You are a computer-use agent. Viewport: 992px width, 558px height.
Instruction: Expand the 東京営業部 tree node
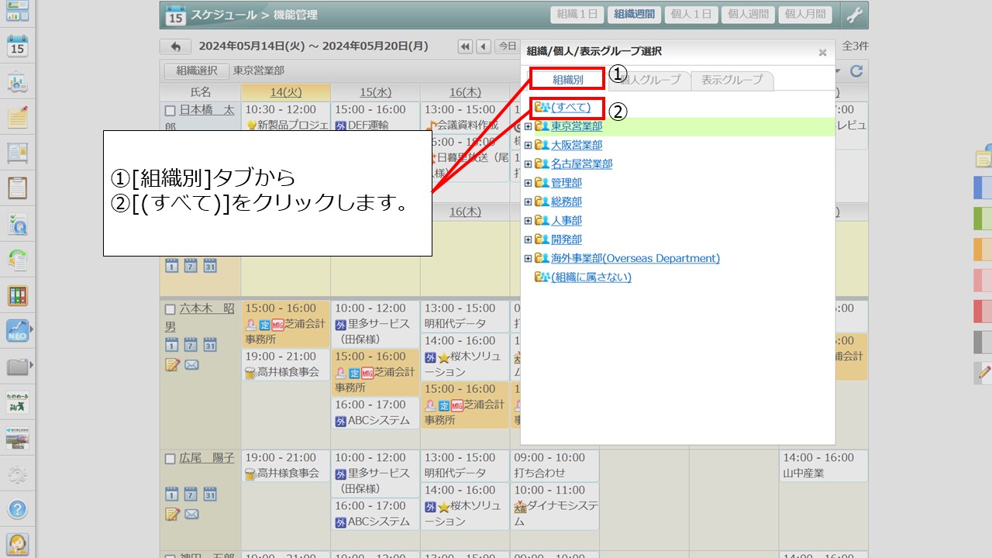point(528,126)
